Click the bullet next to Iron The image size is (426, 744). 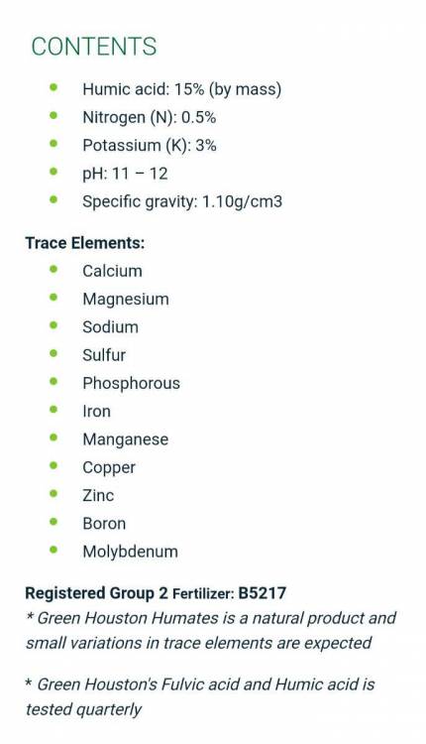[53, 410]
